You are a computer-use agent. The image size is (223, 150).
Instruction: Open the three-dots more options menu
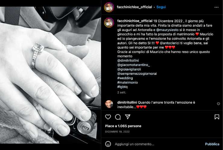[216, 7]
